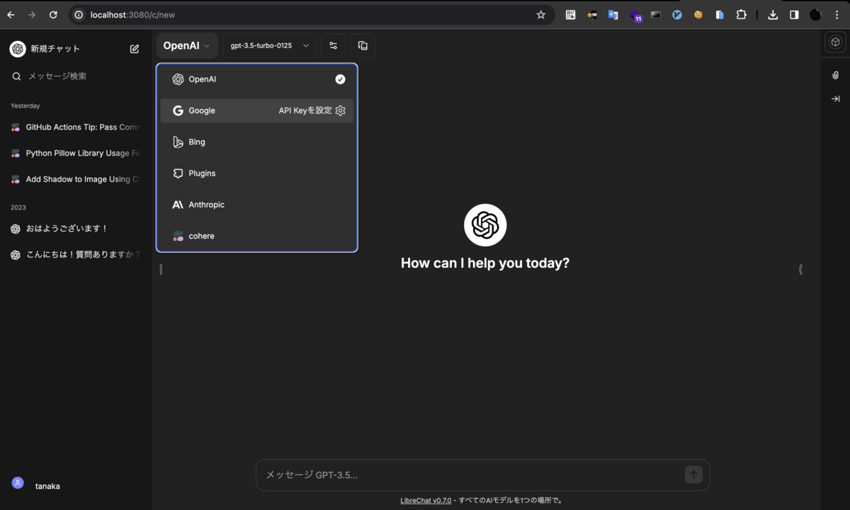Open the chat parameters settings icon
This screenshot has height=510, width=850.
[x=333, y=45]
